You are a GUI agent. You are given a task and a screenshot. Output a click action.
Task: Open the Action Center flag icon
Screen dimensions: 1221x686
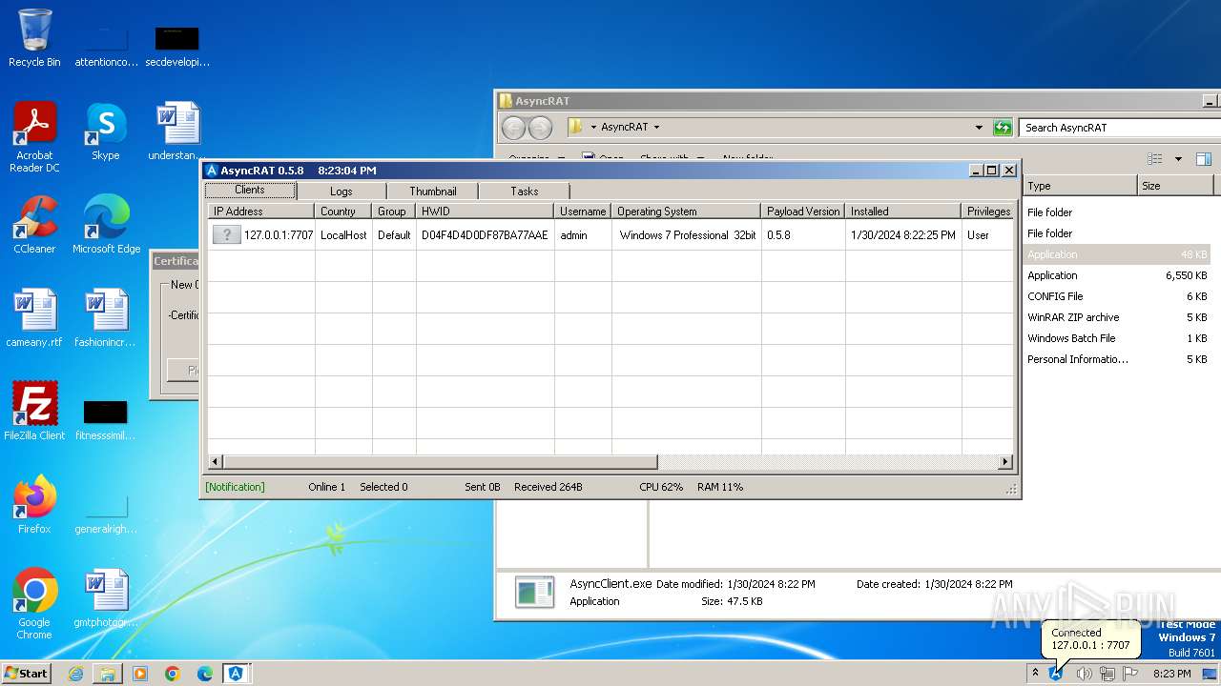tap(1129, 674)
